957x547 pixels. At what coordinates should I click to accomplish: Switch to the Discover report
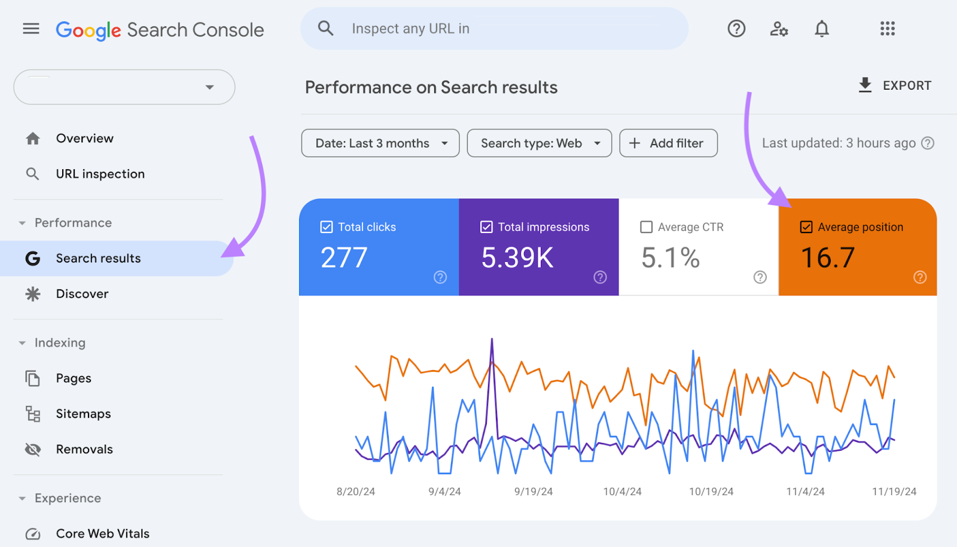point(82,294)
